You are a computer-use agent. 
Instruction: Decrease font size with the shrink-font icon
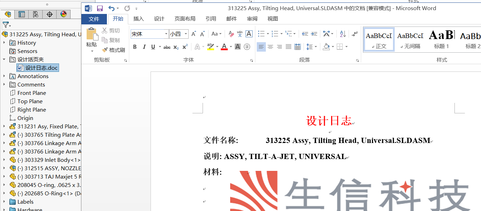point(202,34)
